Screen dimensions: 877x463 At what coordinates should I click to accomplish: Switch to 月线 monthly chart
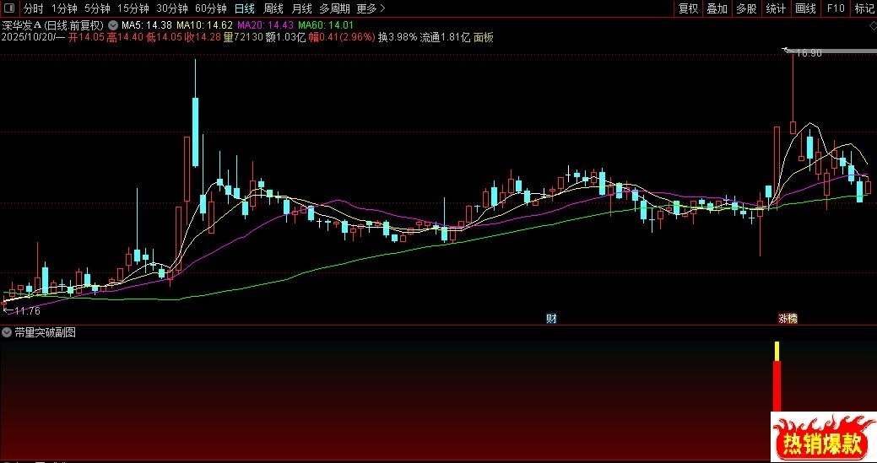pyautogui.click(x=302, y=8)
